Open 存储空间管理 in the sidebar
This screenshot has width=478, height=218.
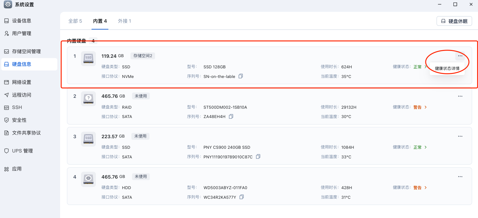tap(26, 52)
